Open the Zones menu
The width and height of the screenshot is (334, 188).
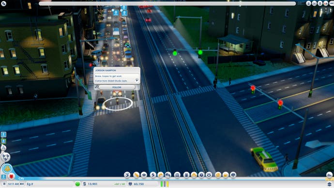tap(144, 175)
